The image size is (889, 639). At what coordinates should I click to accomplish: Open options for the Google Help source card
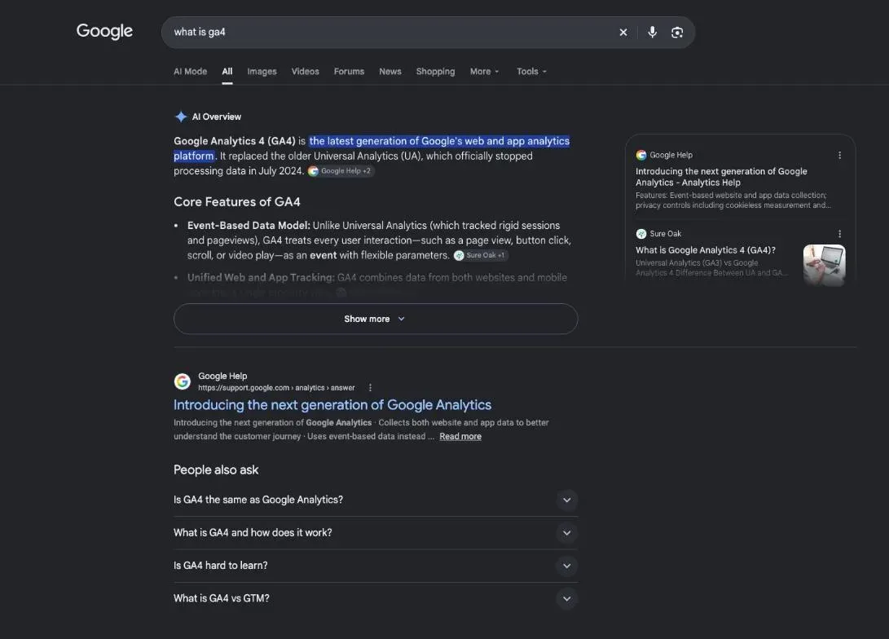[839, 155]
